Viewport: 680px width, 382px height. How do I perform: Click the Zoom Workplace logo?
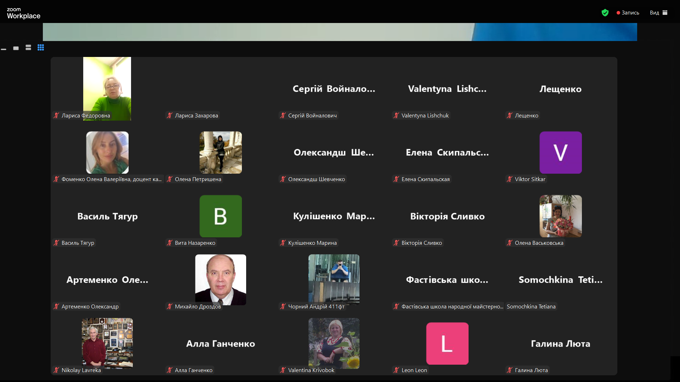[x=23, y=13]
